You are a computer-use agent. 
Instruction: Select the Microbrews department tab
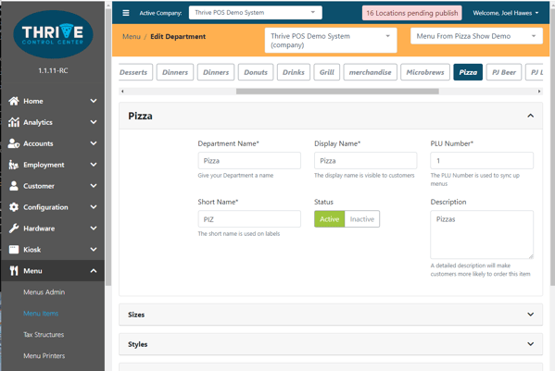point(425,72)
